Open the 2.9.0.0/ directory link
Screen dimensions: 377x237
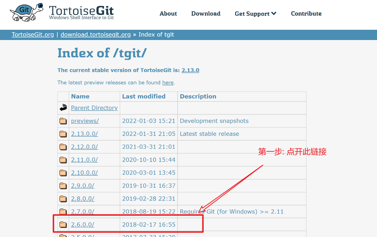pos(83,186)
